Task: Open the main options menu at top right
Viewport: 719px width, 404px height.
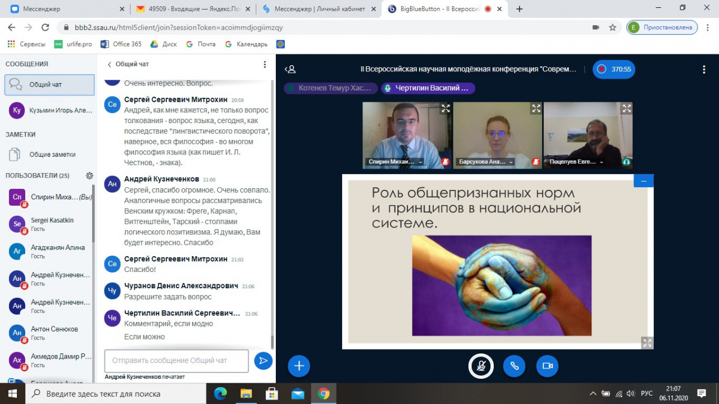Action: (x=703, y=70)
